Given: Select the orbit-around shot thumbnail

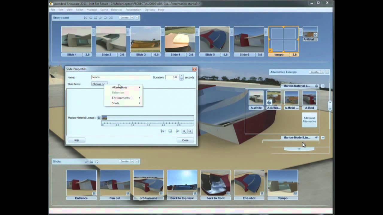Looking at the screenshot, I should [x=148, y=183].
